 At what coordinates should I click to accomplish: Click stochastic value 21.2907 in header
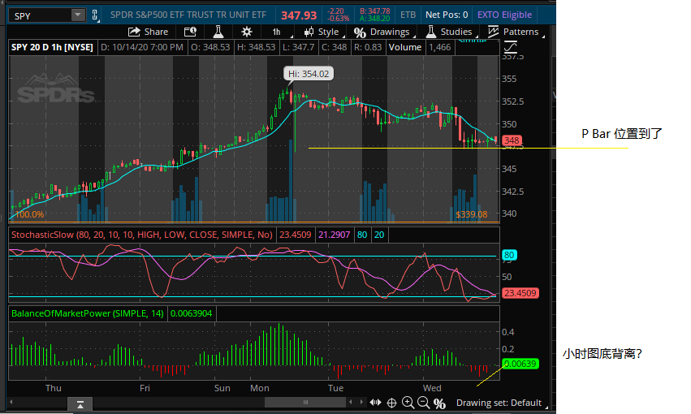pos(334,235)
